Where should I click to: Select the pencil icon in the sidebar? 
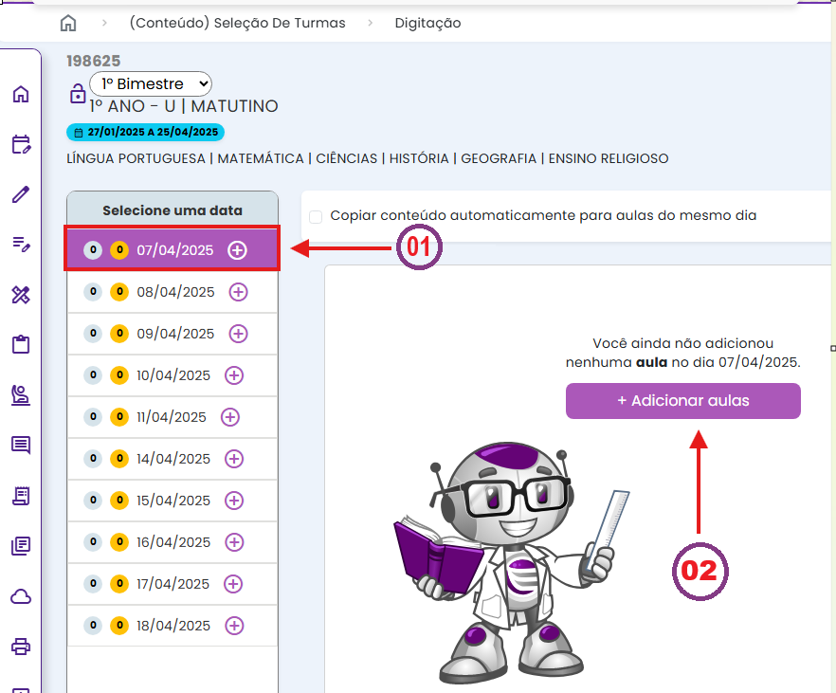[x=21, y=194]
